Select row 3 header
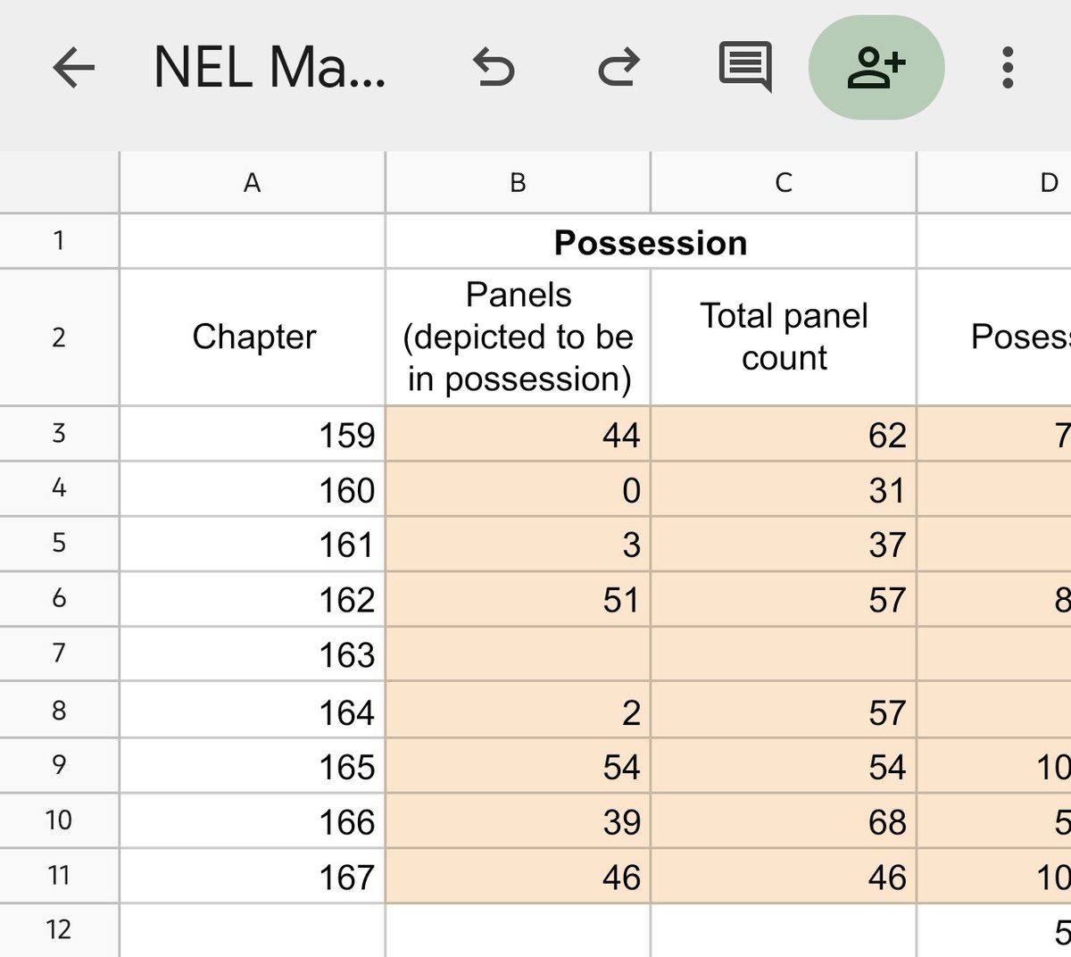1071x957 pixels. 59,434
